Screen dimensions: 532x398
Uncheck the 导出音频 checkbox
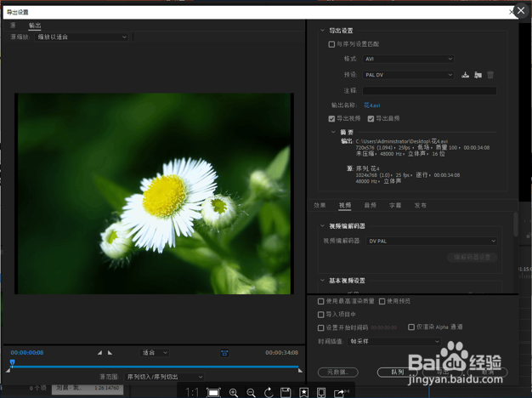point(371,118)
